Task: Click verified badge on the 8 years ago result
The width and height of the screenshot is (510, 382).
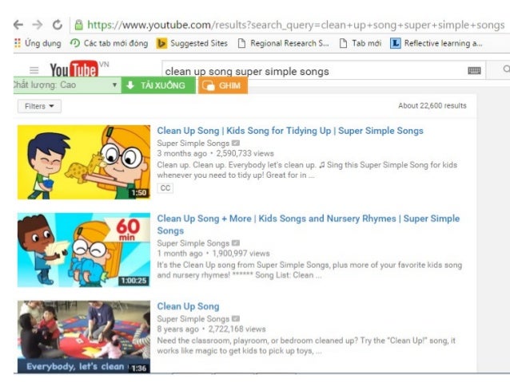Action: [x=236, y=318]
